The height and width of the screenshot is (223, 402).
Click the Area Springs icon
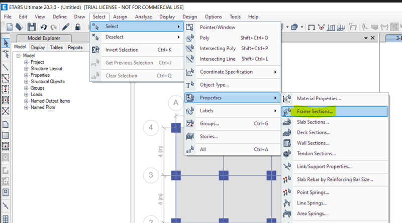287,213
